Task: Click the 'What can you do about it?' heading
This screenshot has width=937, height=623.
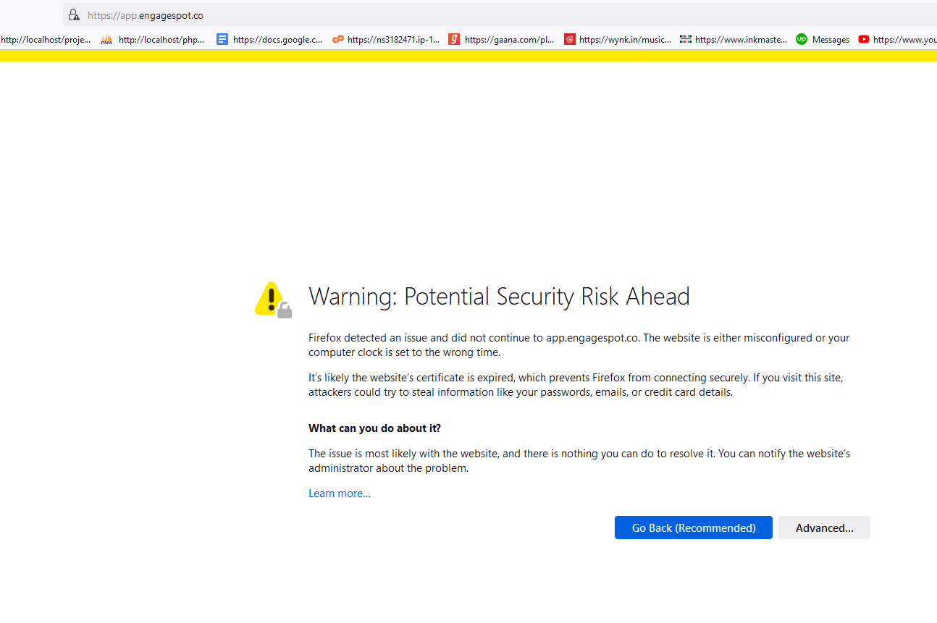Action: point(374,428)
